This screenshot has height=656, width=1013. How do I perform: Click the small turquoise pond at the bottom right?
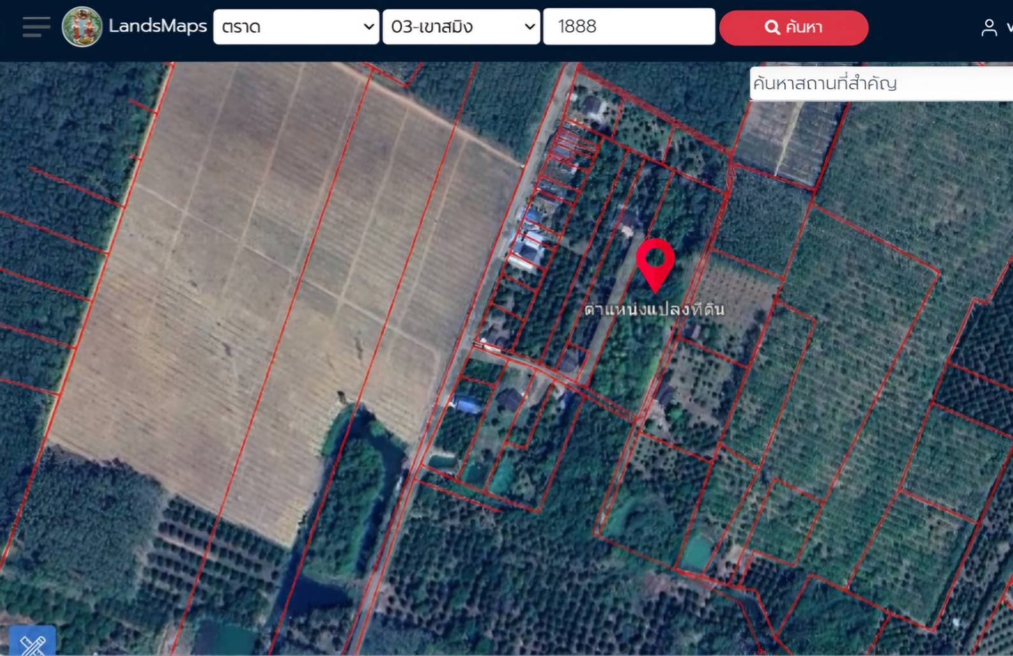point(696,553)
